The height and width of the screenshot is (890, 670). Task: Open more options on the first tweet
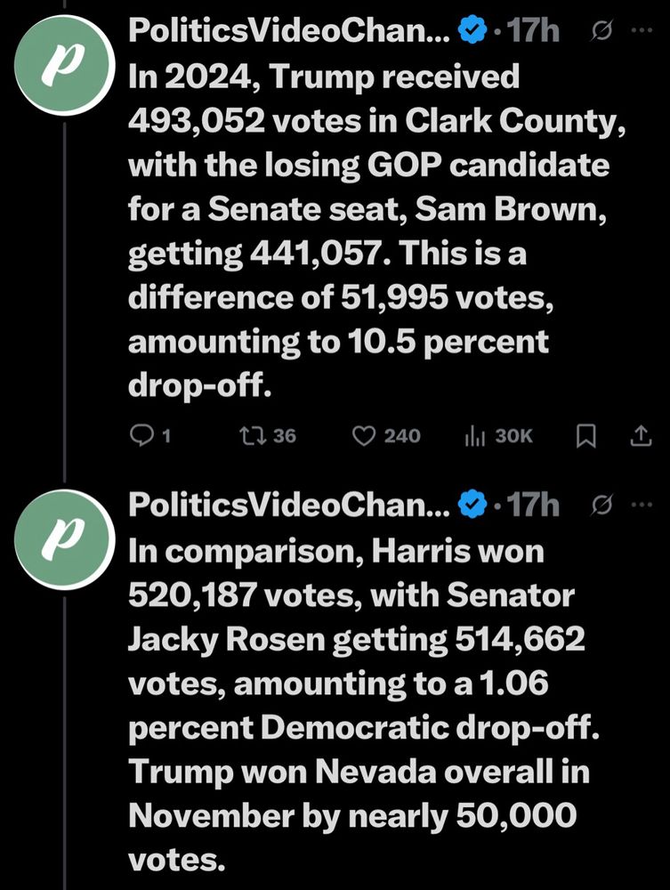[x=641, y=30]
